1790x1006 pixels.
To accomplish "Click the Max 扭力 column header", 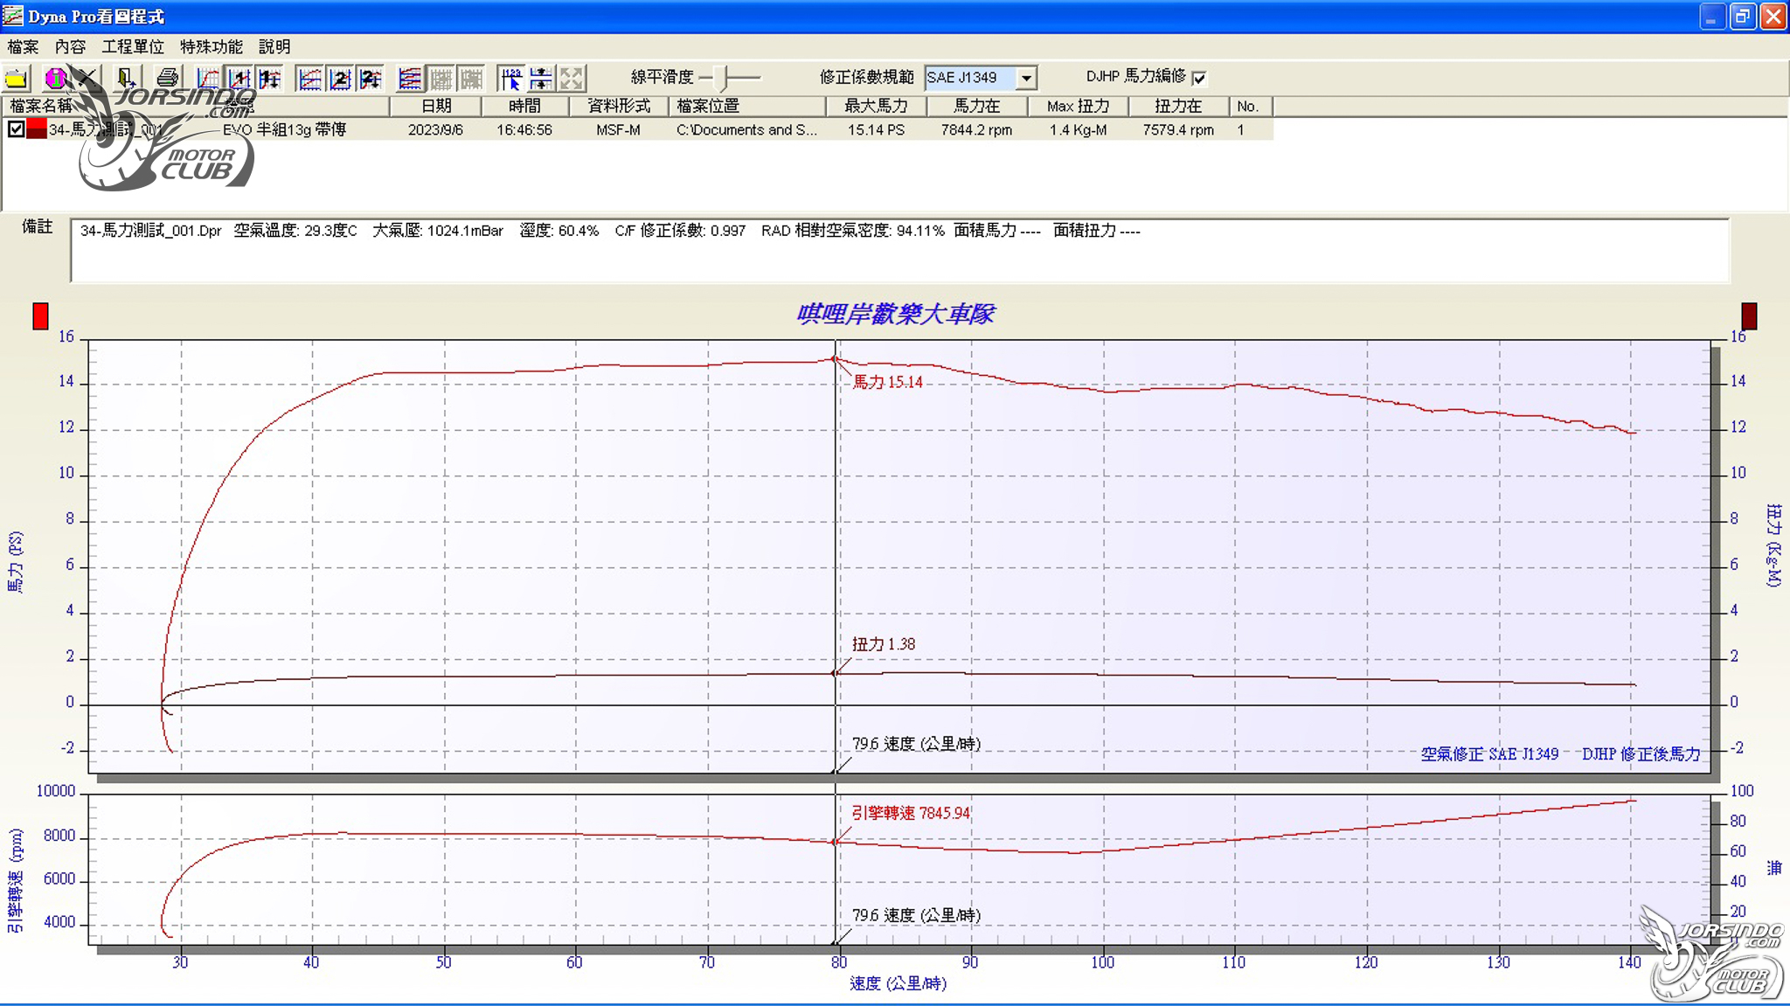I will click(x=1079, y=107).
